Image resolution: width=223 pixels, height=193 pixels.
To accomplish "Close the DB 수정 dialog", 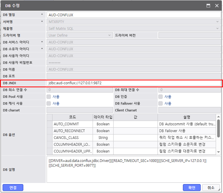I will [x=217, y=6].
